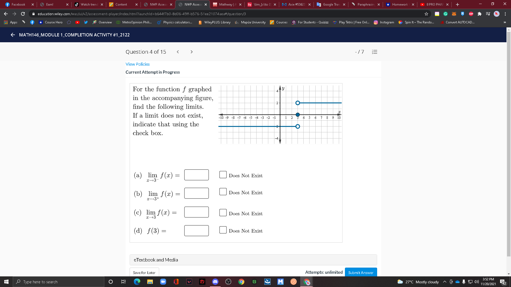This screenshot has height=287, width=511.
Task: Go back using the assessment title arrow
Action: [13, 35]
